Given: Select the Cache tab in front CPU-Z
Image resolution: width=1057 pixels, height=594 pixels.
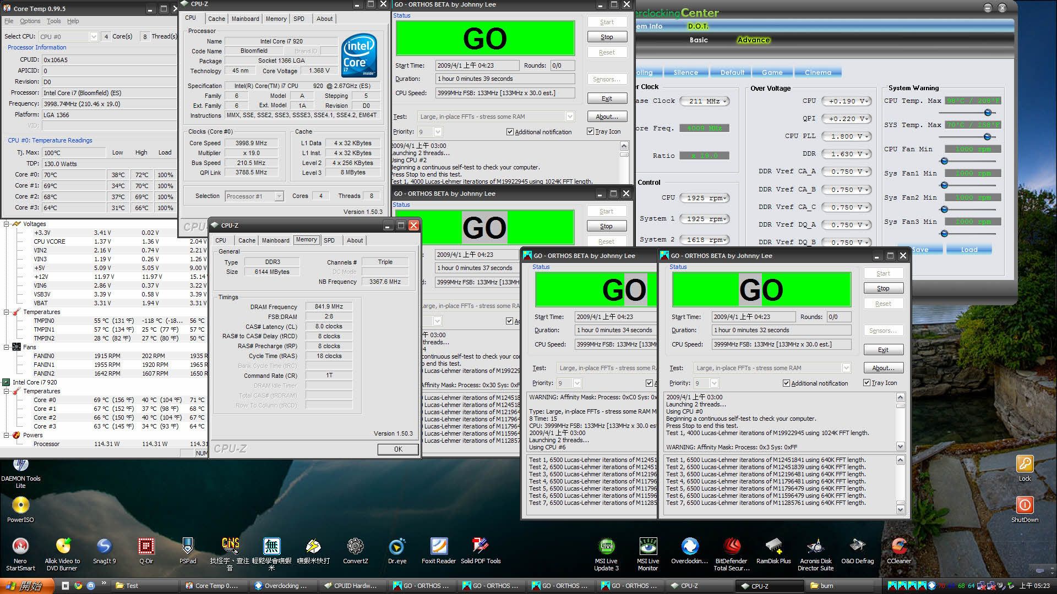Looking at the screenshot, I should 247,240.
